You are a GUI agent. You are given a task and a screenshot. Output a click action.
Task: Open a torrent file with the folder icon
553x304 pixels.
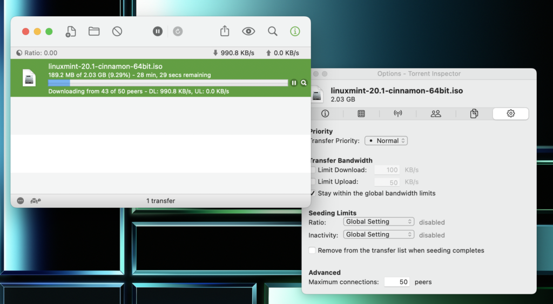point(94,31)
